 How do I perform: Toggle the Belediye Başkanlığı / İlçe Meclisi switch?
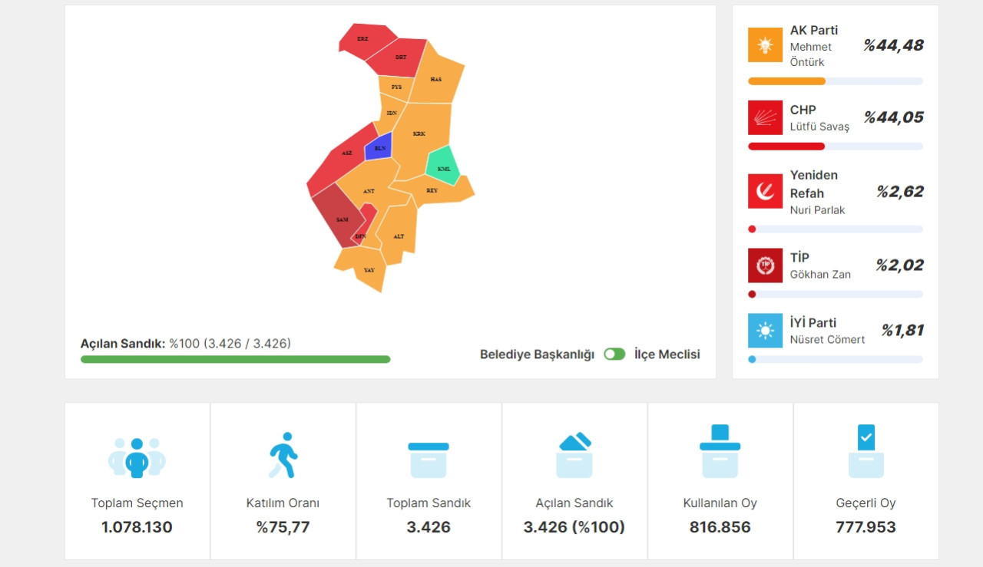click(614, 354)
